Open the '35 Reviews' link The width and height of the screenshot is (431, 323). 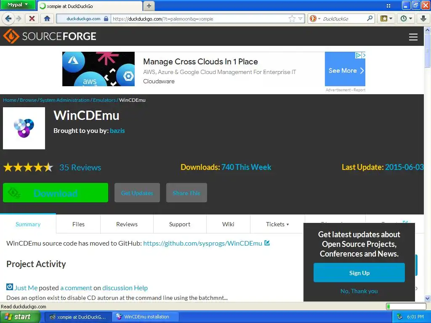(80, 167)
